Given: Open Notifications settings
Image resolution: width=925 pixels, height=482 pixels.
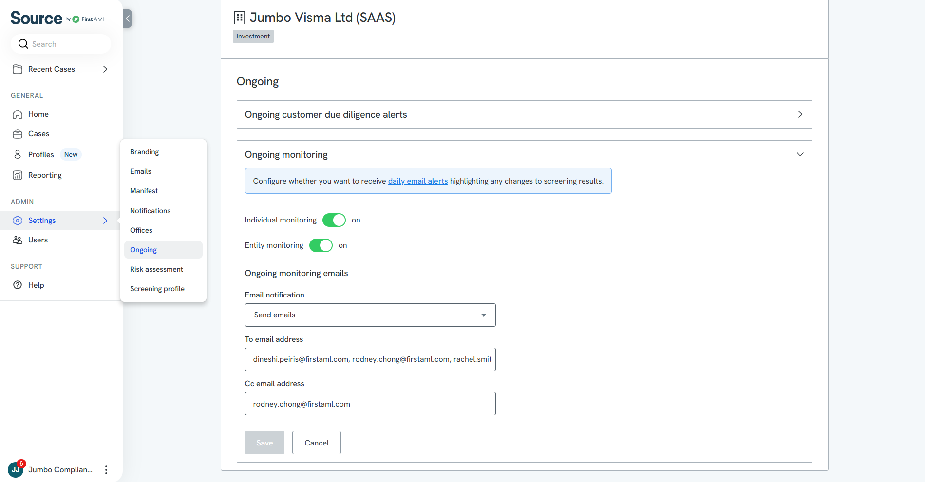Looking at the screenshot, I should (163, 211).
